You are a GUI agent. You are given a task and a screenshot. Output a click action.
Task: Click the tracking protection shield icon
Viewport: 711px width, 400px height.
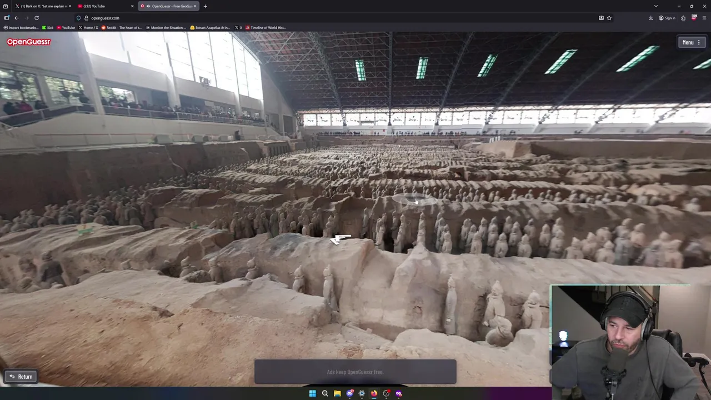pyautogui.click(x=79, y=18)
